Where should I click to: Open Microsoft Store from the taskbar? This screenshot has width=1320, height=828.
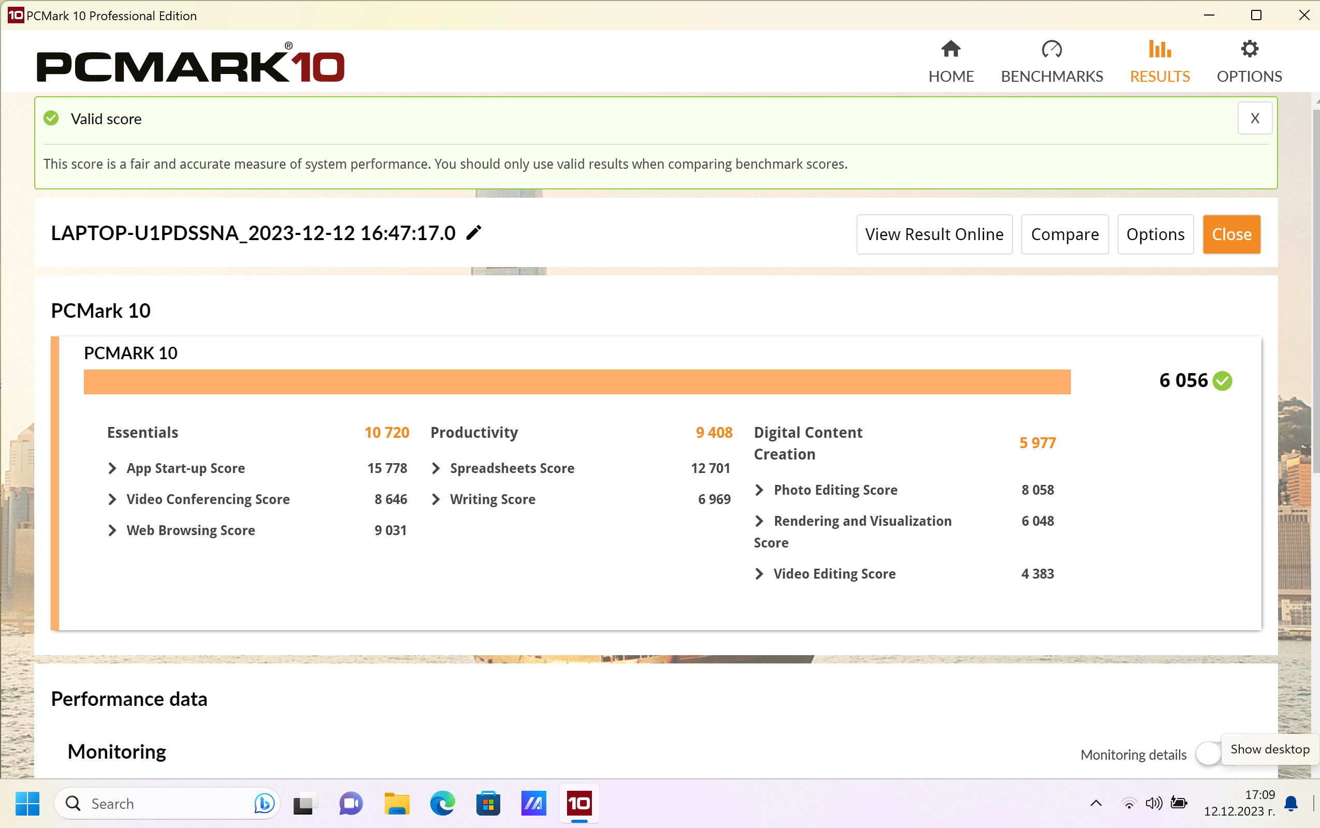point(488,803)
